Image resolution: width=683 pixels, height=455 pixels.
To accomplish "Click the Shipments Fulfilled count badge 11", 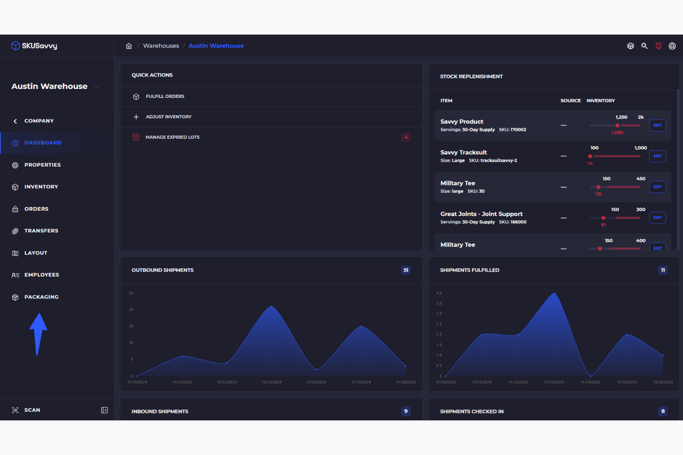I will pos(663,270).
